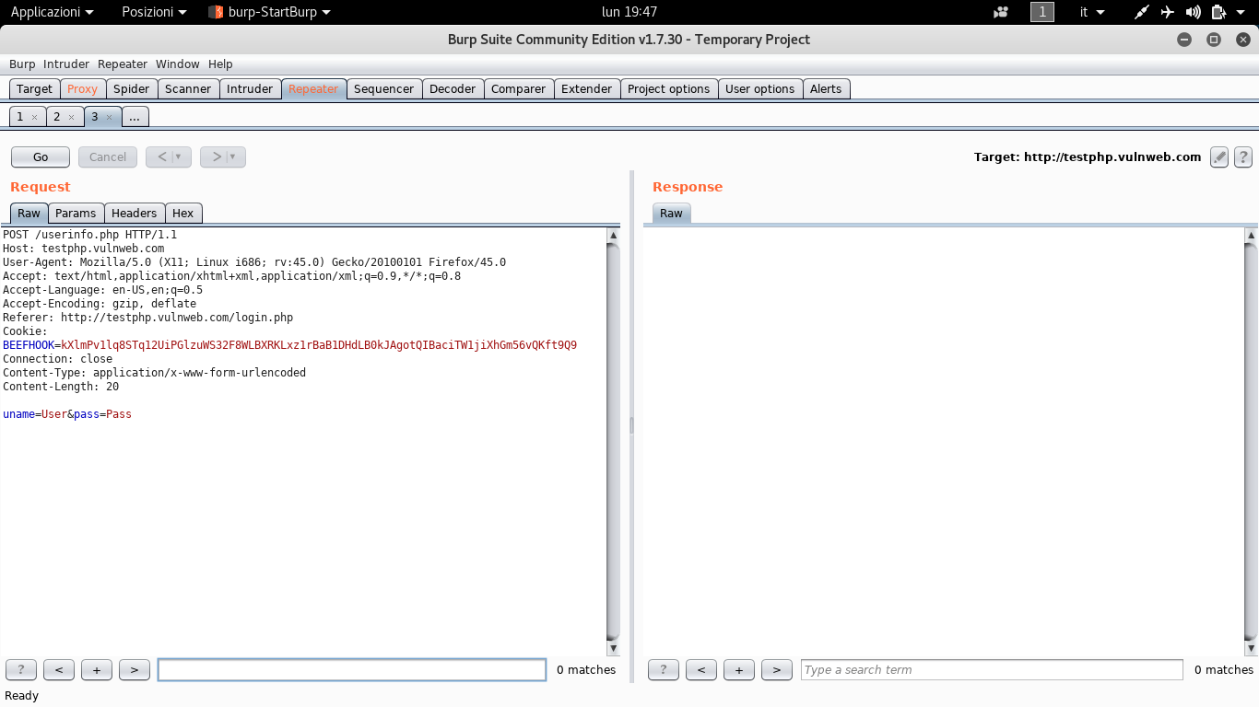The image size is (1259, 707).
Task: Open the Repeater menu in menu bar
Action: pos(123,64)
